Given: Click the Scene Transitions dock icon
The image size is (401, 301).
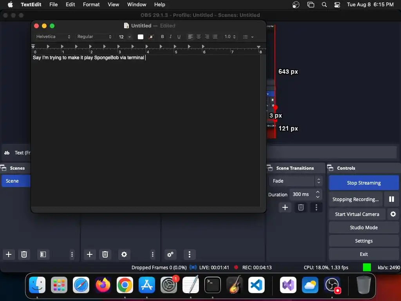Looking at the screenshot, I should tap(270, 168).
